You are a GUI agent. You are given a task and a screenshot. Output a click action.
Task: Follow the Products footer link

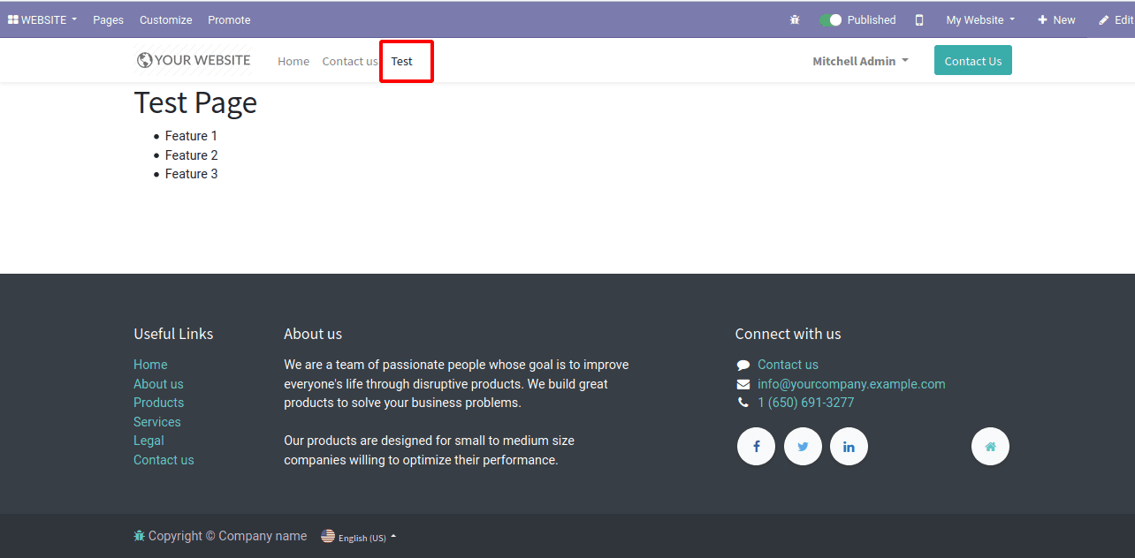[158, 403]
